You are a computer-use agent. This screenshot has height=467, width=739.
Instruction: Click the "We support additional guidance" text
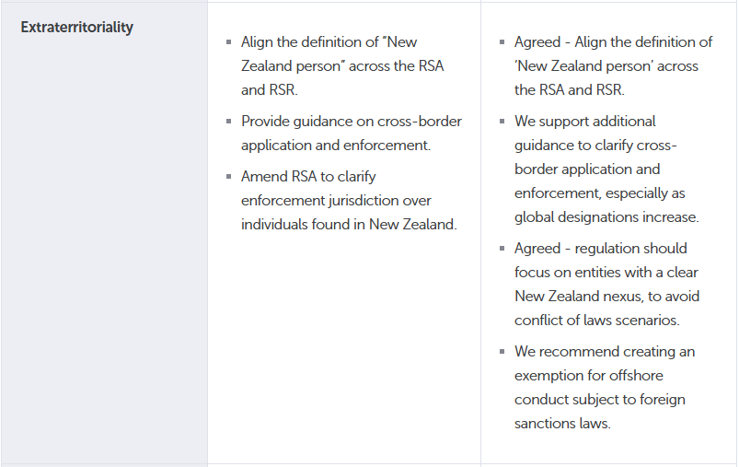[584, 122]
